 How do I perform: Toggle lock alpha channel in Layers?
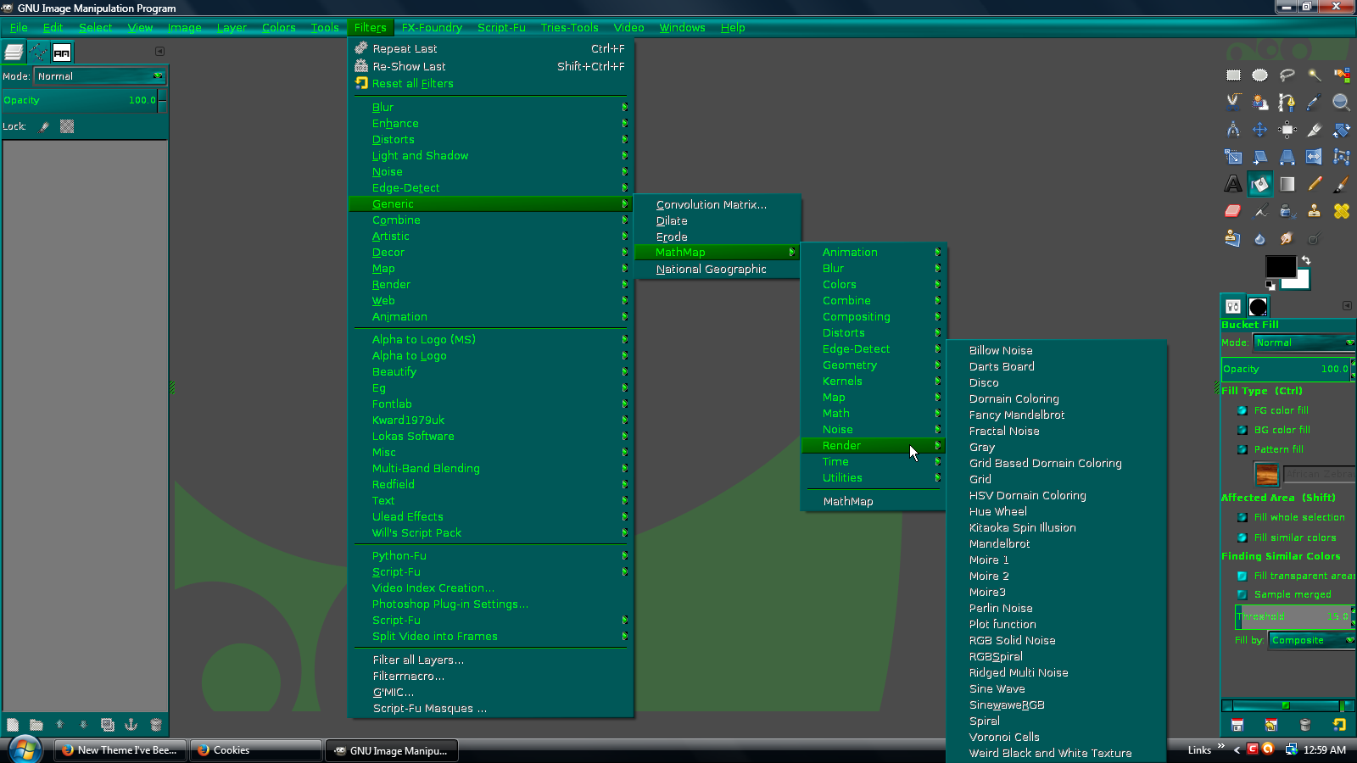coord(67,126)
